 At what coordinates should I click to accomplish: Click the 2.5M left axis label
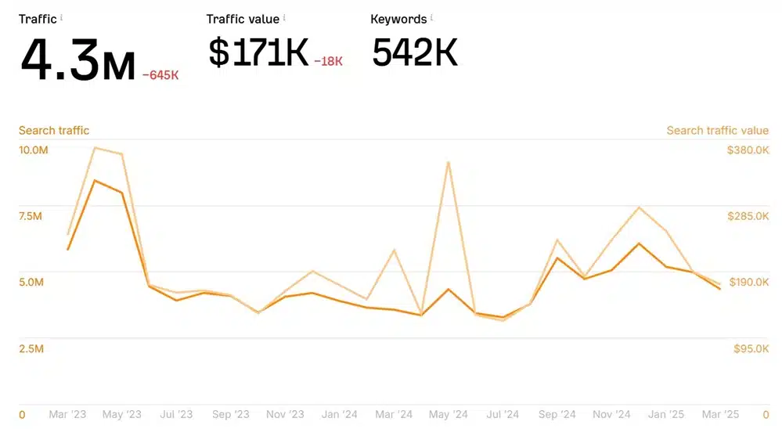[31, 348]
